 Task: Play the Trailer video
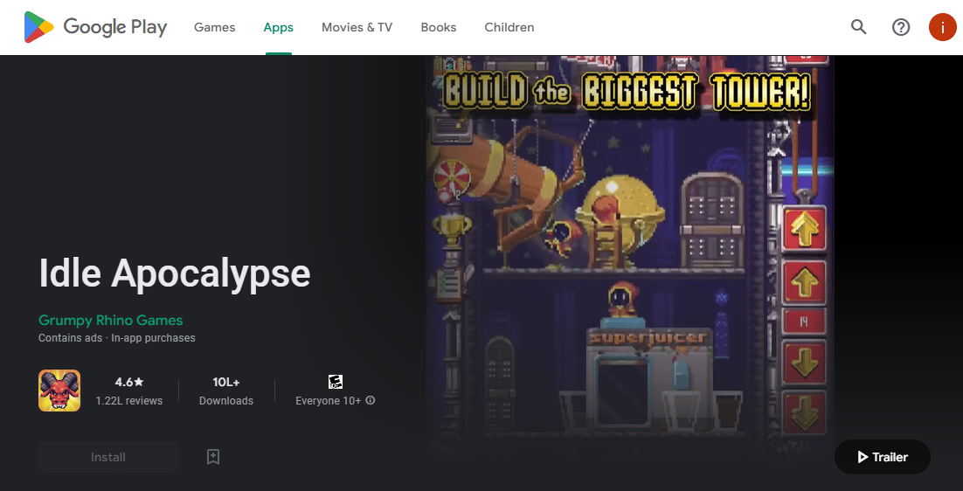[883, 457]
